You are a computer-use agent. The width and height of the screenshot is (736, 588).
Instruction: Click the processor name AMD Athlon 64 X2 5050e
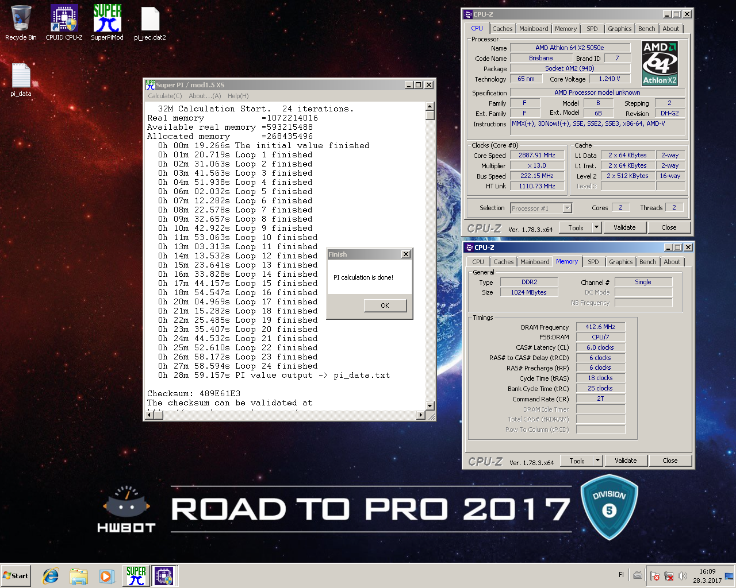(x=570, y=48)
